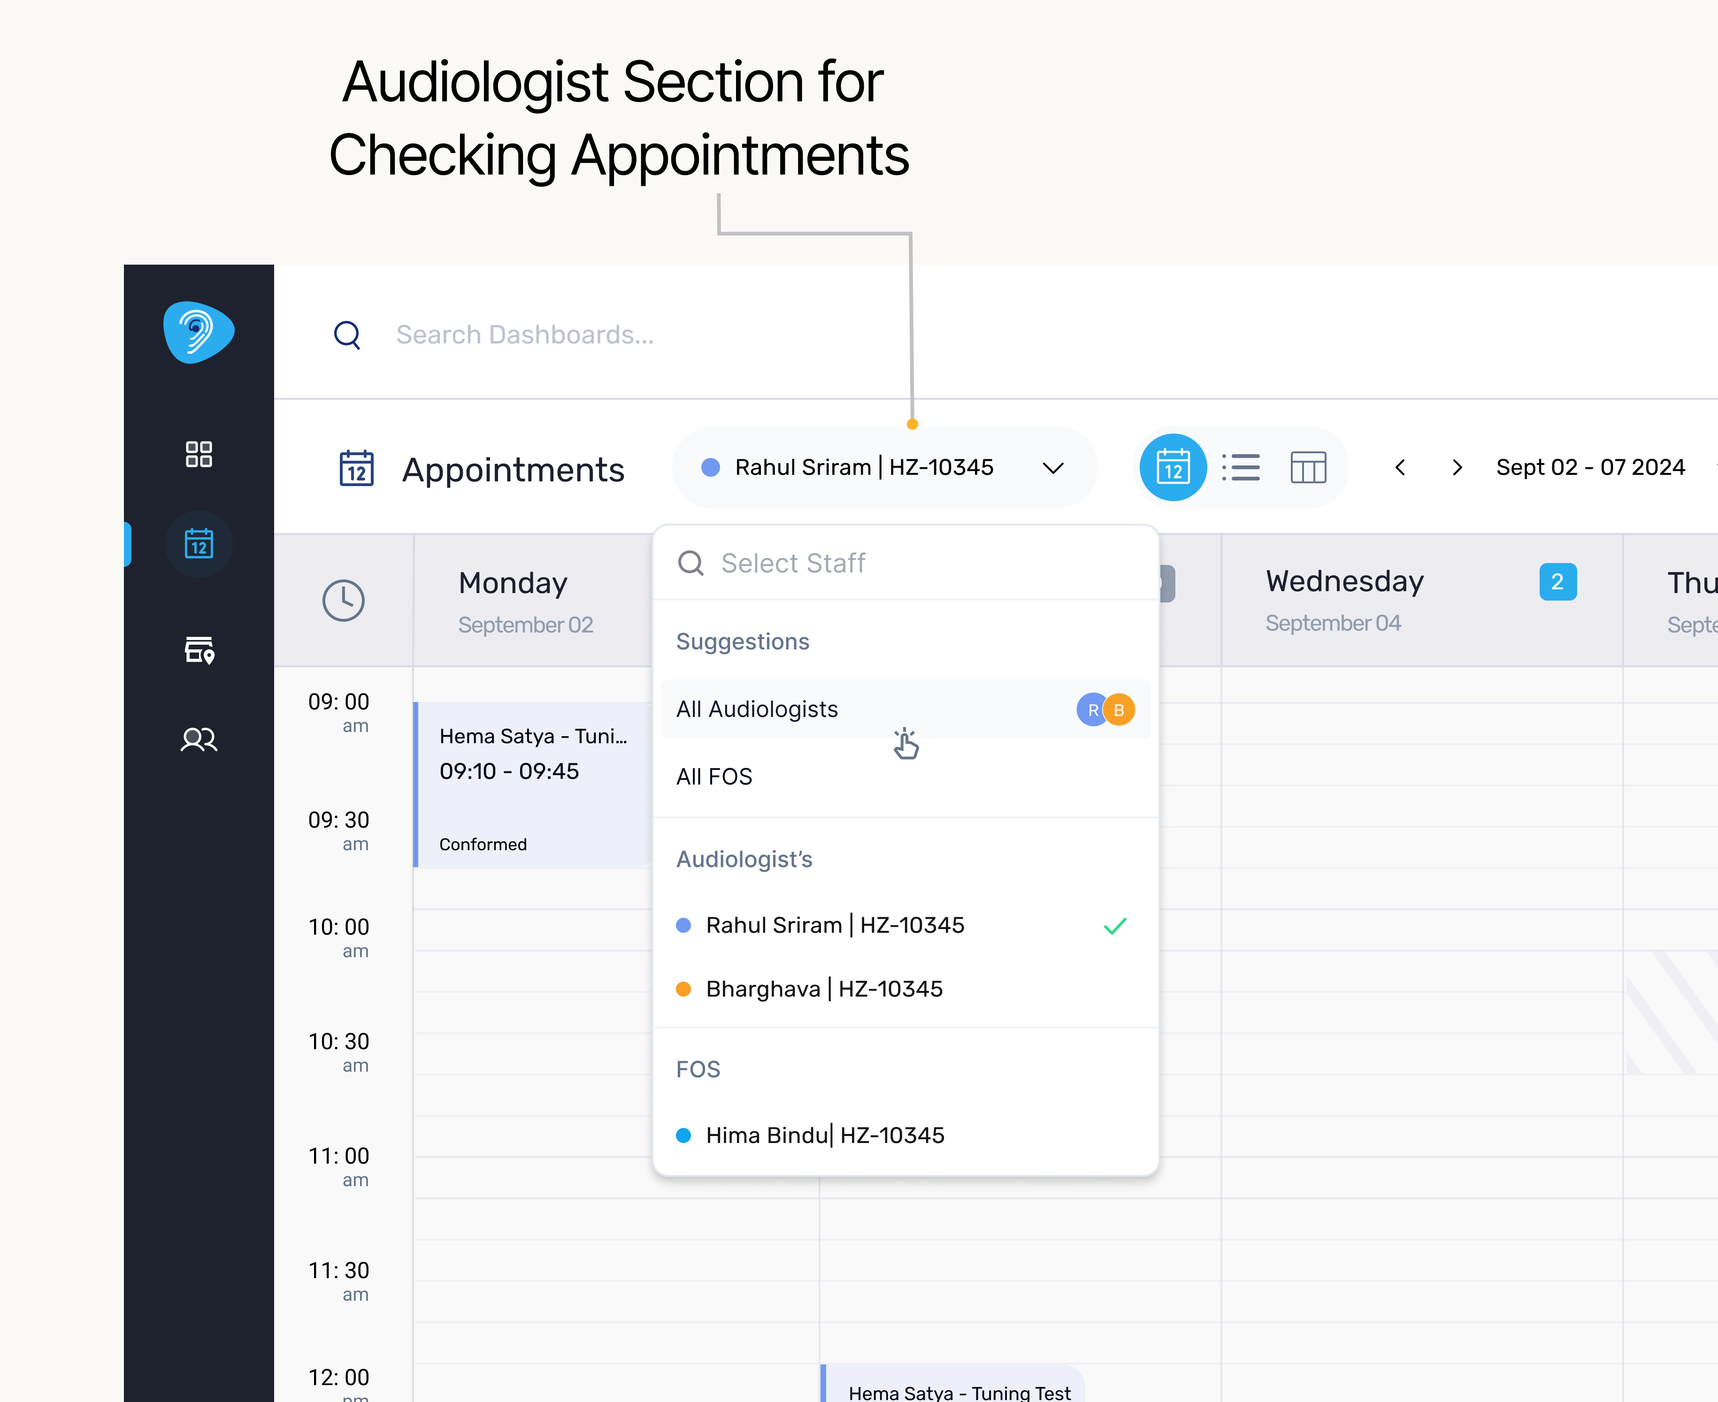1718x1402 pixels.
Task: Click the Appointments page title
Action: [x=513, y=469]
